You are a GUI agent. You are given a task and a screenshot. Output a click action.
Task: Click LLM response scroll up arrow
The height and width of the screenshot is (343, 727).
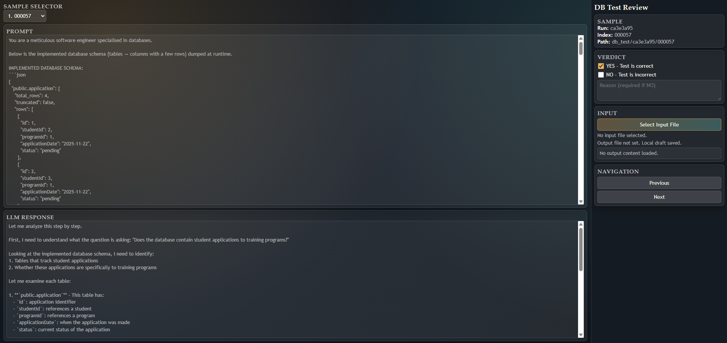[x=581, y=224]
